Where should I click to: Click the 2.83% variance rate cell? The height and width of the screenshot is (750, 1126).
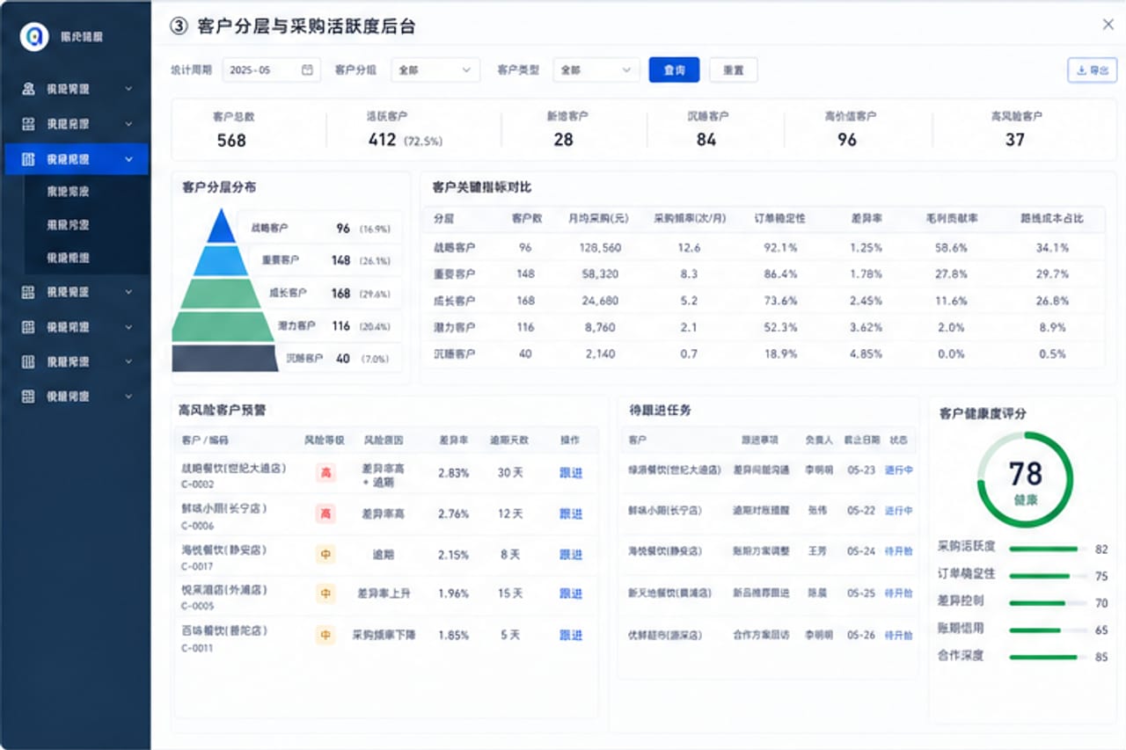pos(453,473)
